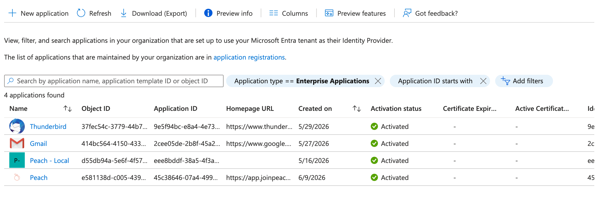Click the Activation status column header
601x215 pixels.
(x=396, y=109)
